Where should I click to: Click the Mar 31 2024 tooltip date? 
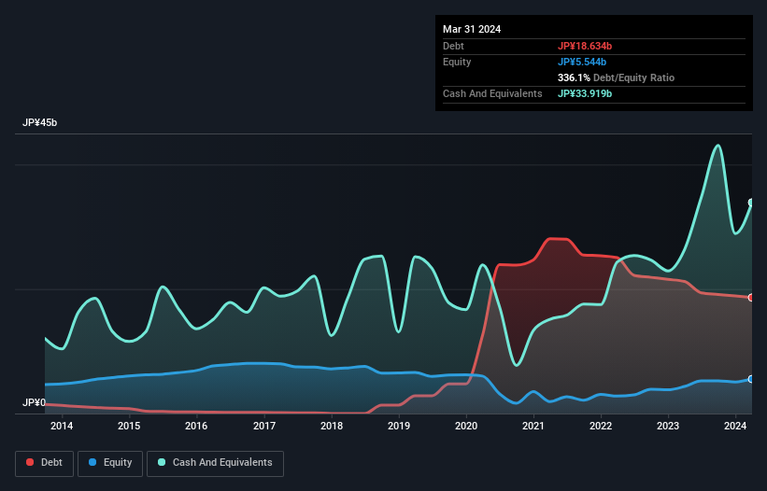[472, 29]
